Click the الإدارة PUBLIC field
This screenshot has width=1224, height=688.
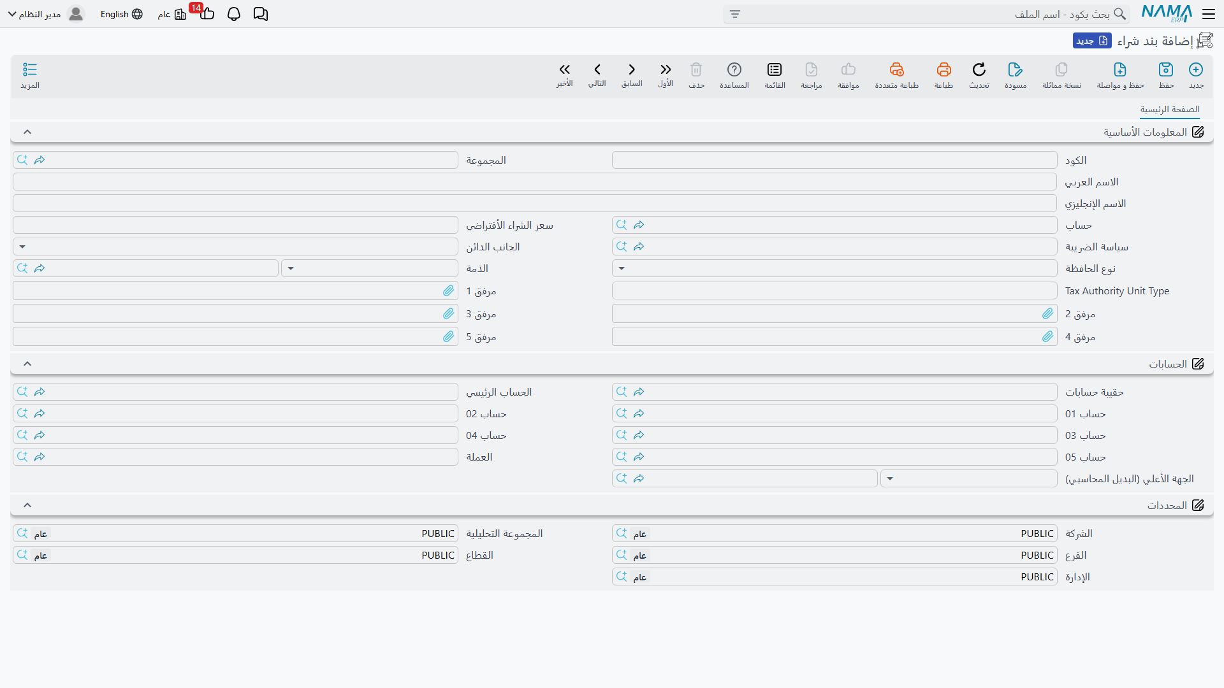click(834, 577)
